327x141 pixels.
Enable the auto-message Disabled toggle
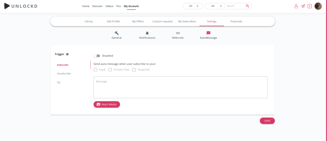96,56
